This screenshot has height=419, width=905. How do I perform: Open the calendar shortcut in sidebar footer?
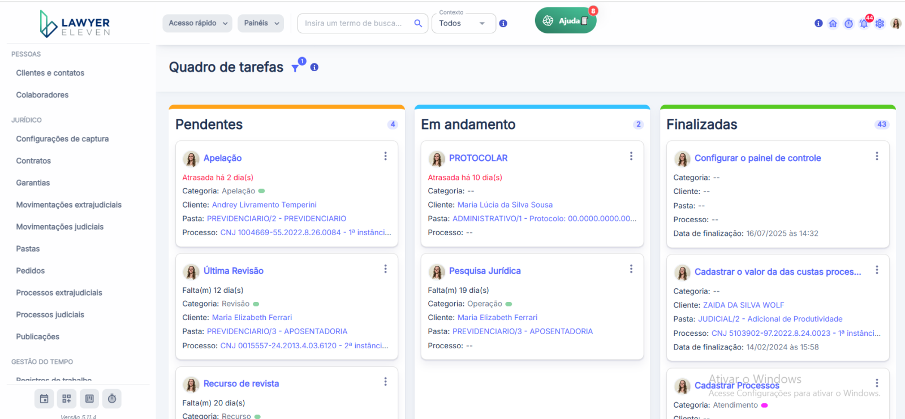click(44, 399)
